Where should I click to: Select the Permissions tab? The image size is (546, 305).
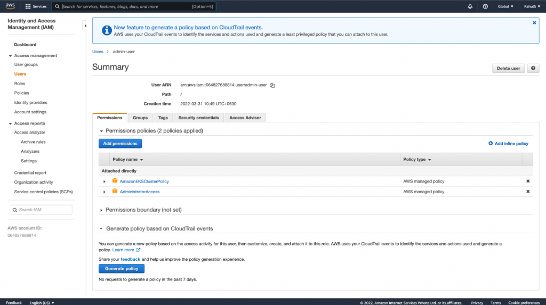click(110, 118)
